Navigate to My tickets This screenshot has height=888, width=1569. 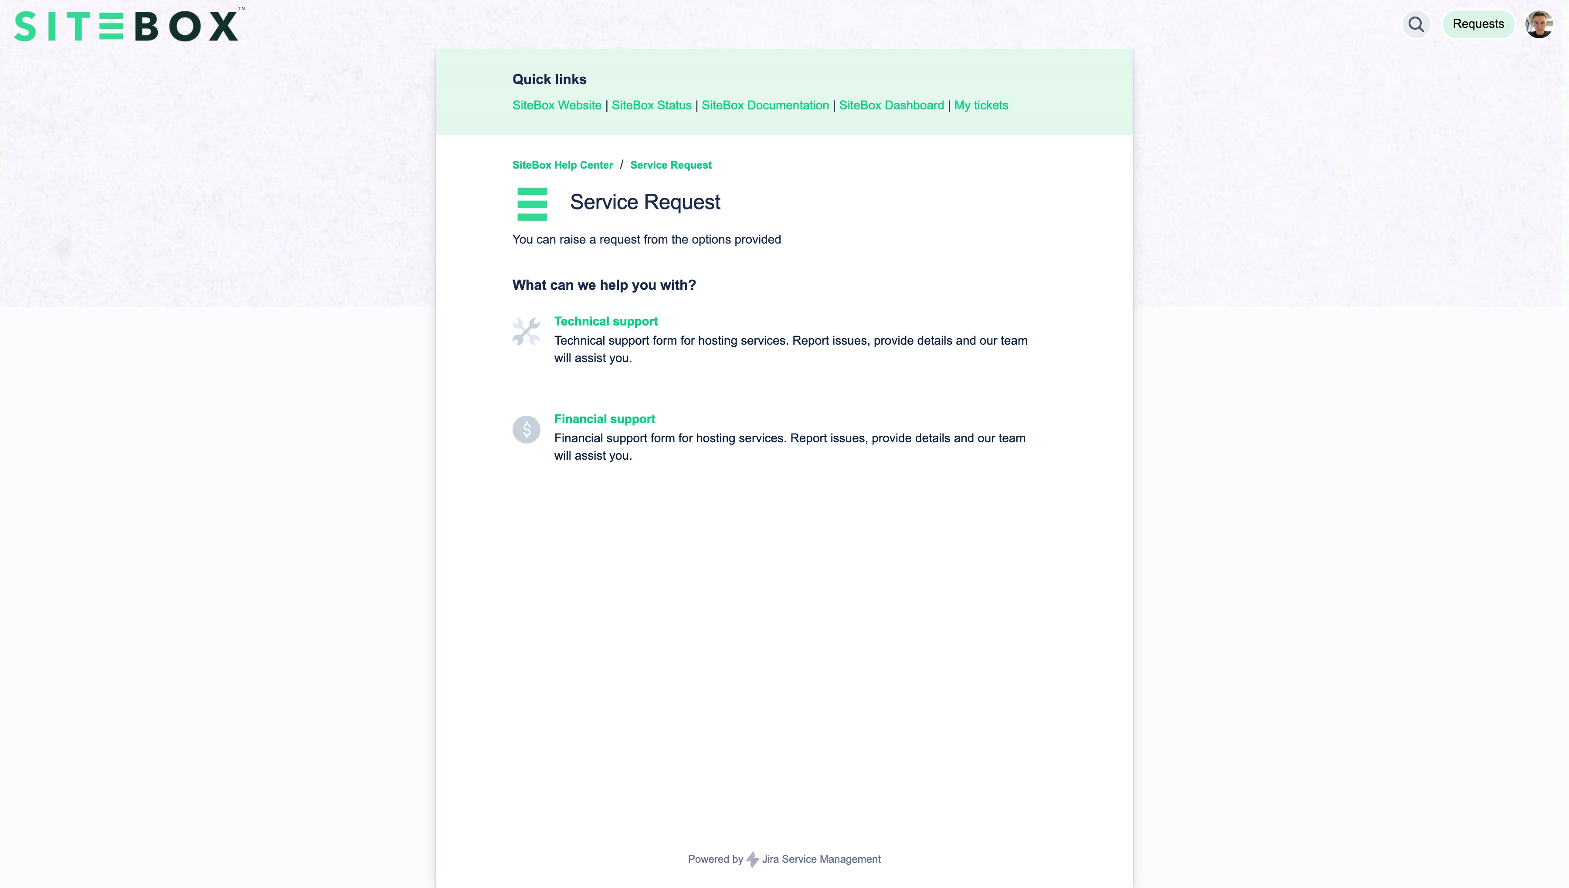tap(981, 105)
